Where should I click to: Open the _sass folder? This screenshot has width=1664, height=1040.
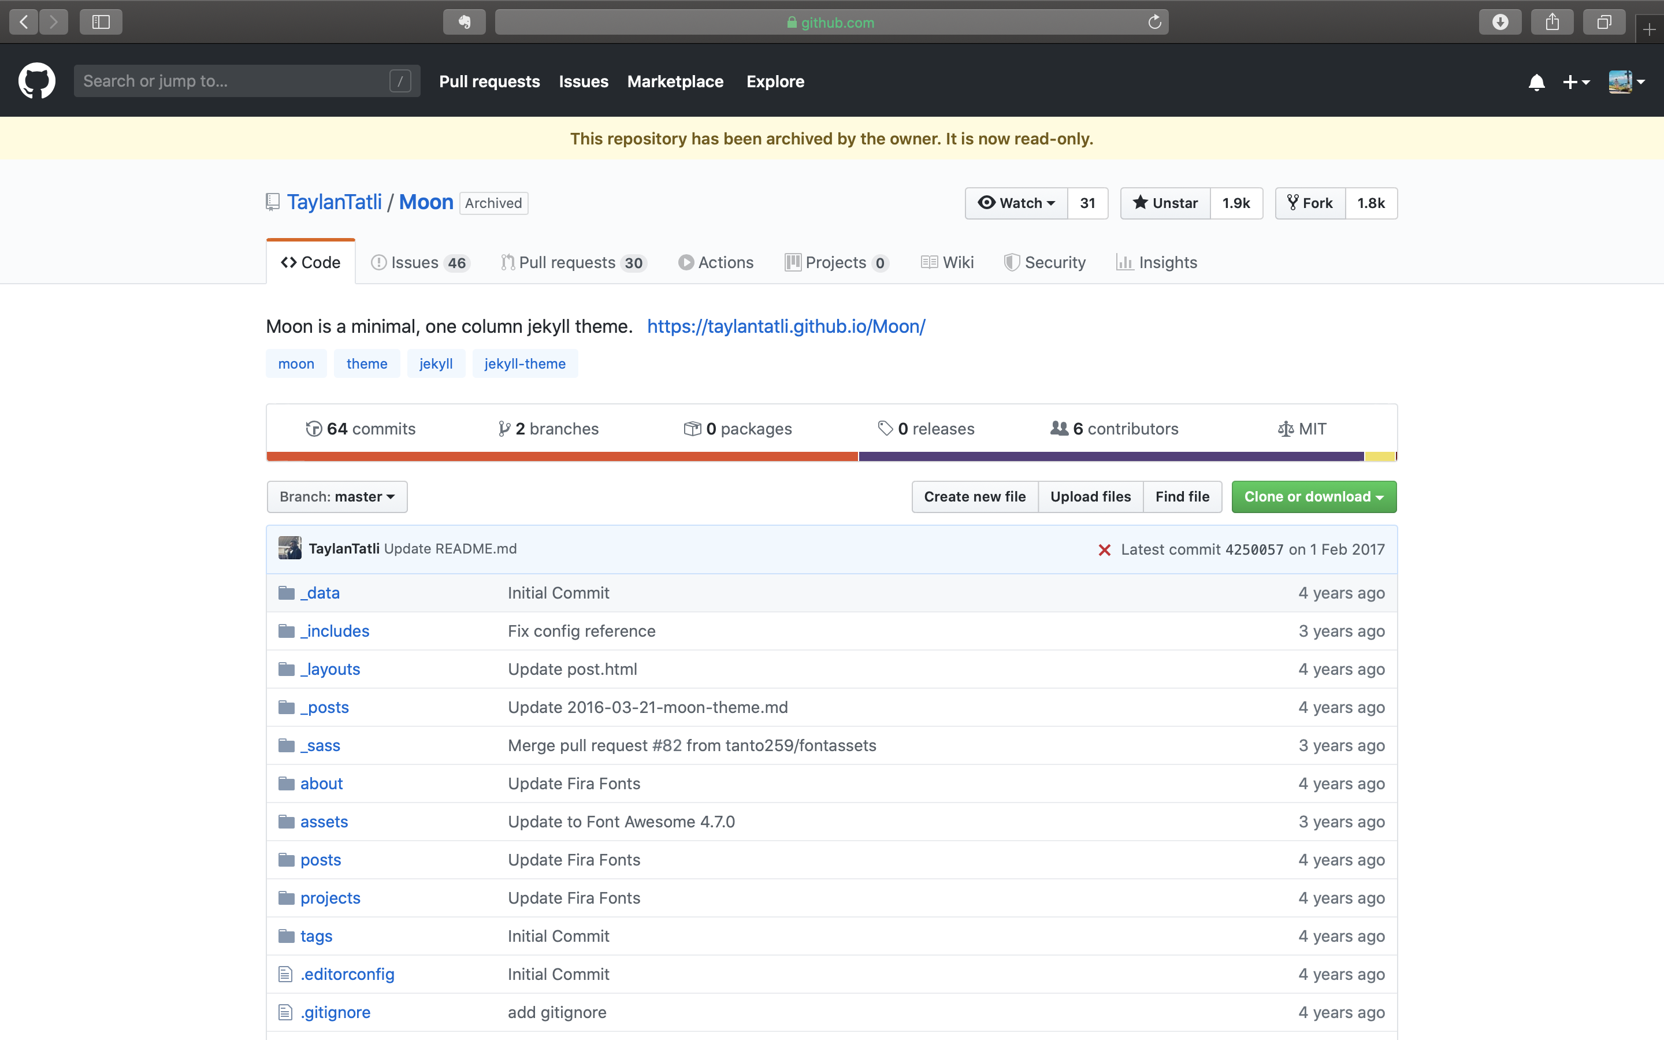coord(320,745)
